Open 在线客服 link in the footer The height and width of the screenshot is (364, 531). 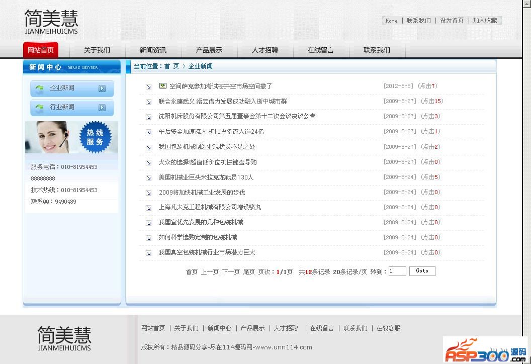pyautogui.click(x=388, y=328)
